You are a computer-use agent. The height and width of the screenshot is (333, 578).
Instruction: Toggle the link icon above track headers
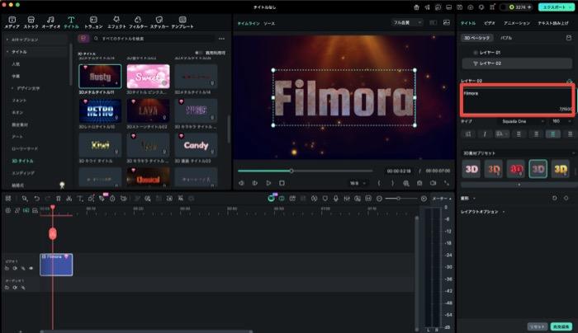tap(17, 210)
